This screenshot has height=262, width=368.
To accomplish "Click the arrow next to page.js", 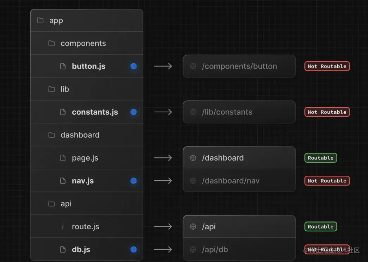I will tap(163, 158).
